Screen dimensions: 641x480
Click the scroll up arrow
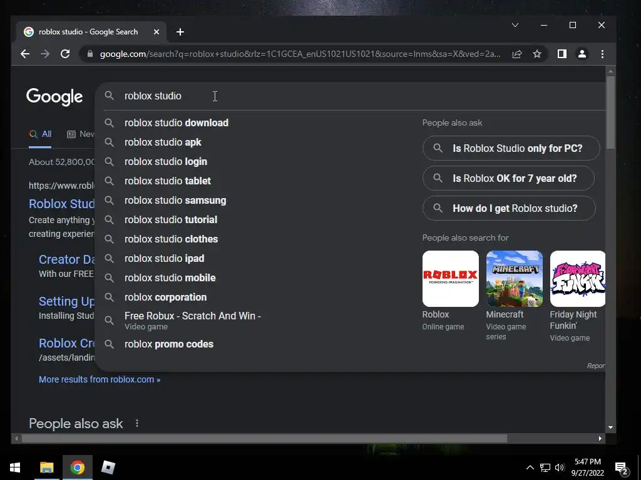(610, 71)
